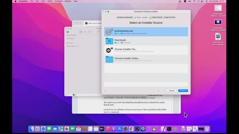Click the Cancel button in the installer
The width and height of the screenshot is (239, 134).
point(171,90)
